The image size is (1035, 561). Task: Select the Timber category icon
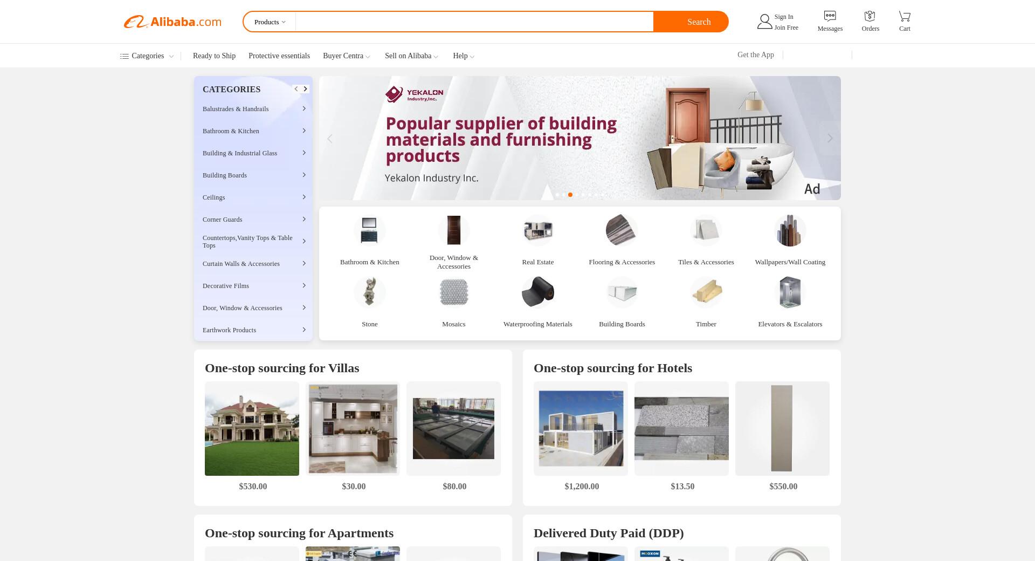point(706,292)
